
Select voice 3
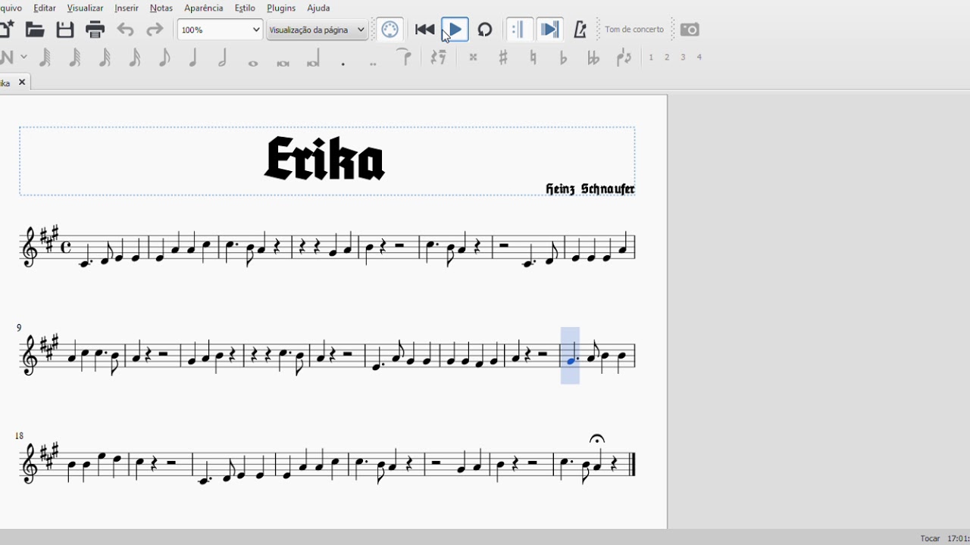(x=683, y=58)
